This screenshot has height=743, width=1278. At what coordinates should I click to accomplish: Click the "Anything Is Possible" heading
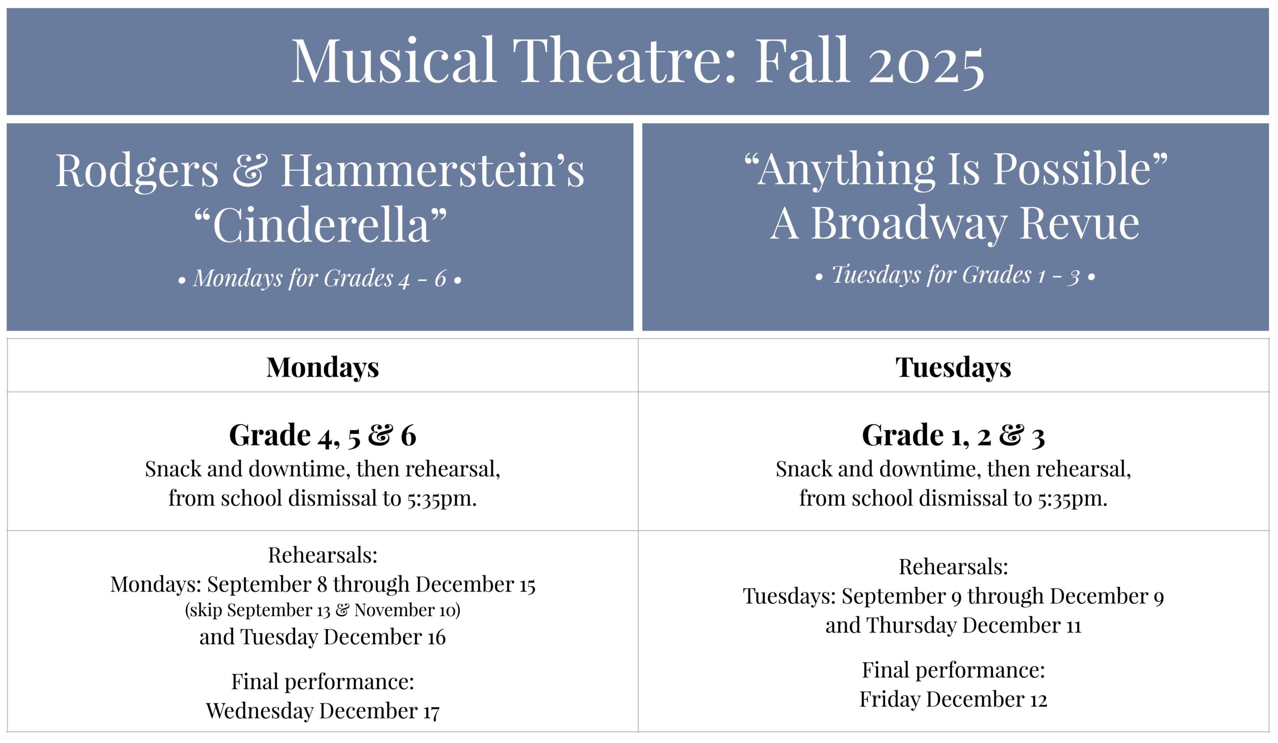pos(956,170)
